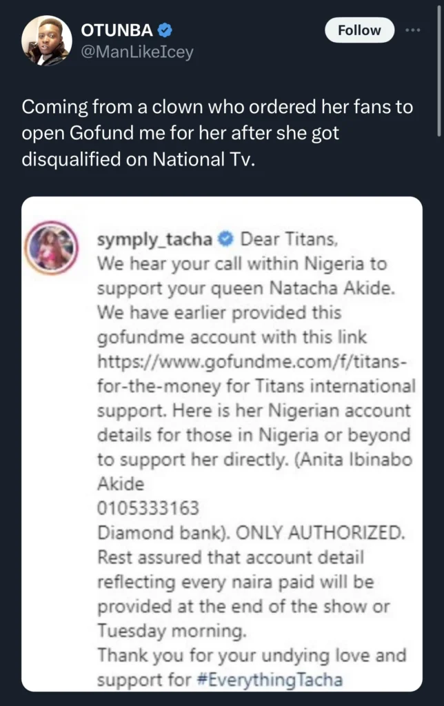Click OTUNBA's profile avatar picture
The image size is (444, 706).
click(45, 41)
